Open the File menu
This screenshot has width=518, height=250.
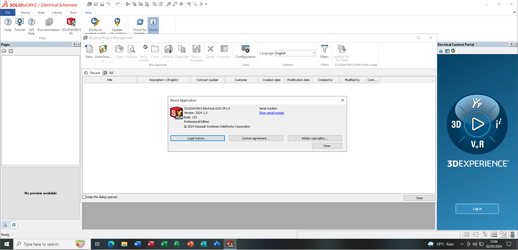point(8,13)
